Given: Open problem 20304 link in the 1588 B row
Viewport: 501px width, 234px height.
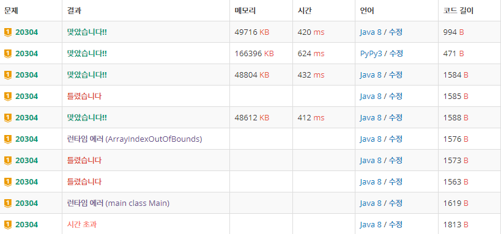Looking at the screenshot, I should pyautogui.click(x=26, y=117).
